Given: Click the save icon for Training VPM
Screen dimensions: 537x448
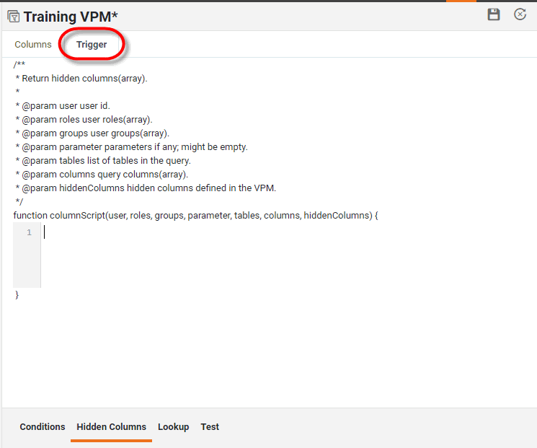Looking at the screenshot, I should click(494, 14).
